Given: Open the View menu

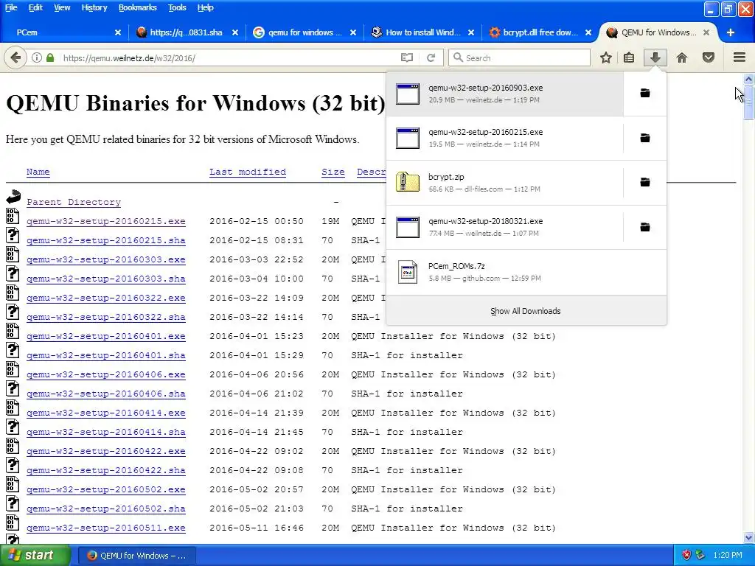Looking at the screenshot, I should click(62, 7).
